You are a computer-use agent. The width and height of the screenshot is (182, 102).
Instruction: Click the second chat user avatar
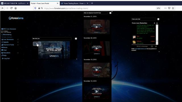coord(134,42)
